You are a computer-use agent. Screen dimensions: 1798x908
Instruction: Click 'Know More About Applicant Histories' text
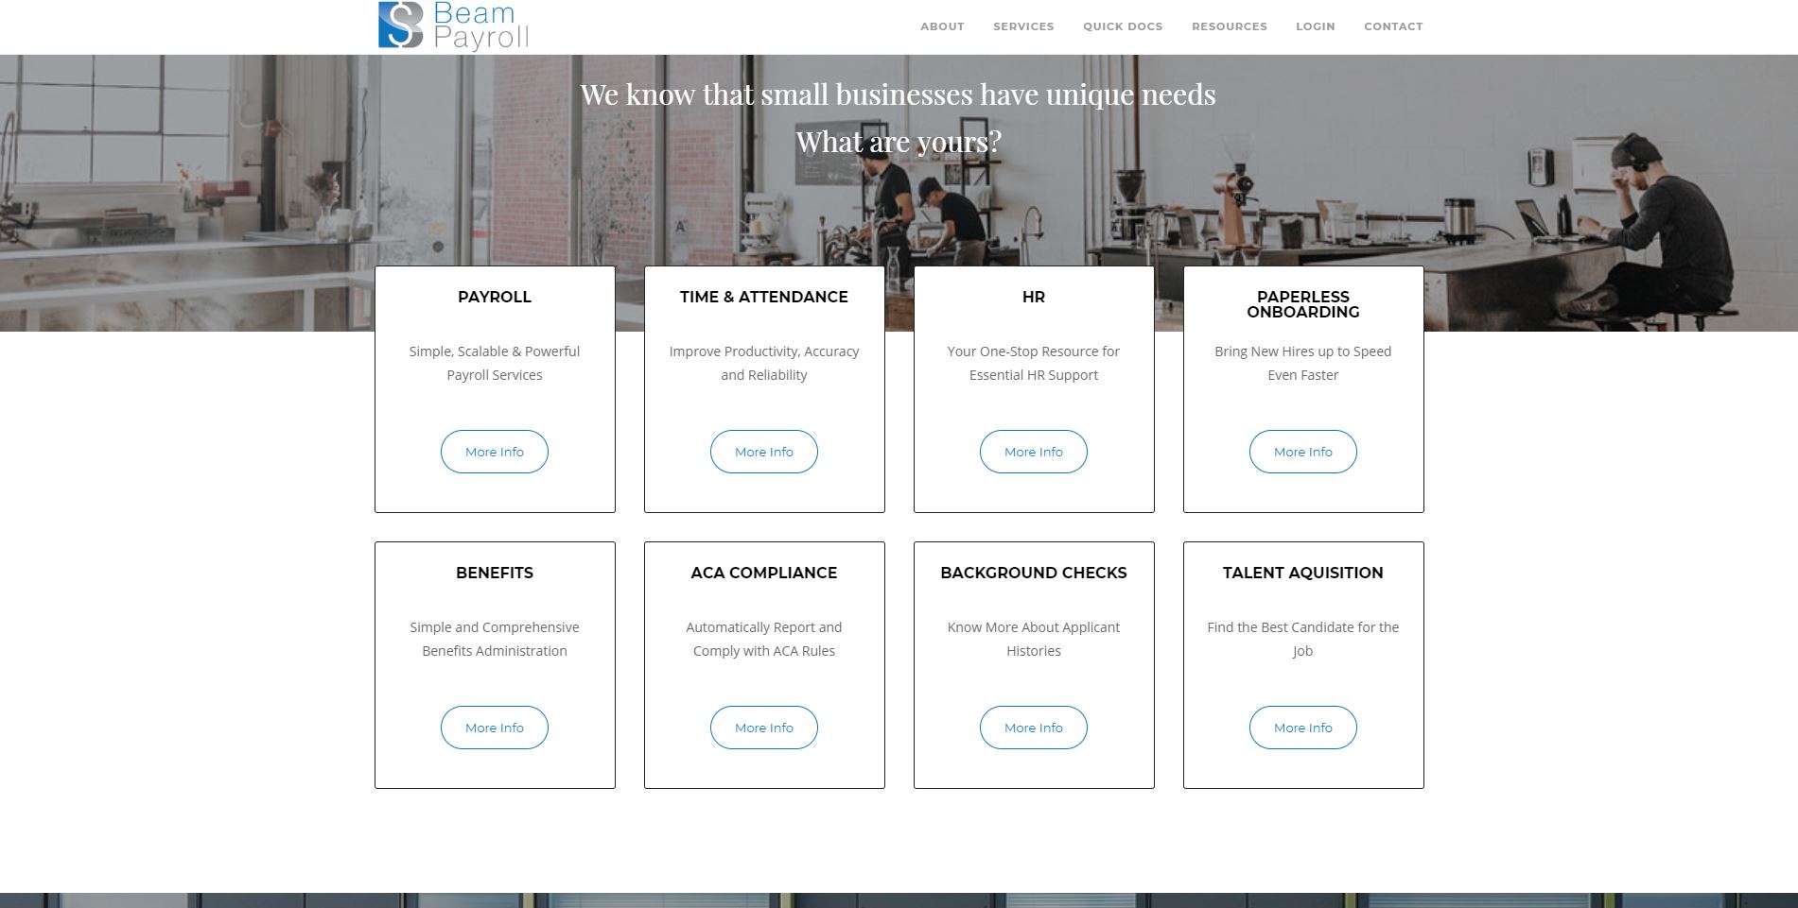(x=1034, y=639)
